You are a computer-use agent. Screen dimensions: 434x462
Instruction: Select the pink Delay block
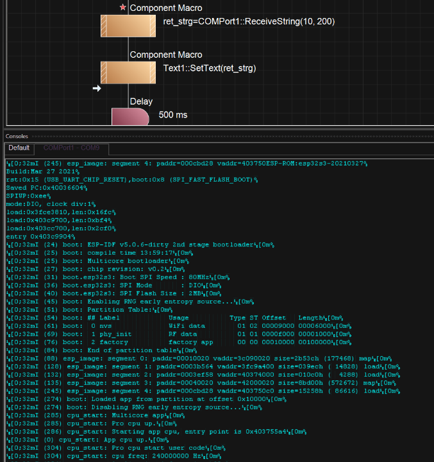130,116
